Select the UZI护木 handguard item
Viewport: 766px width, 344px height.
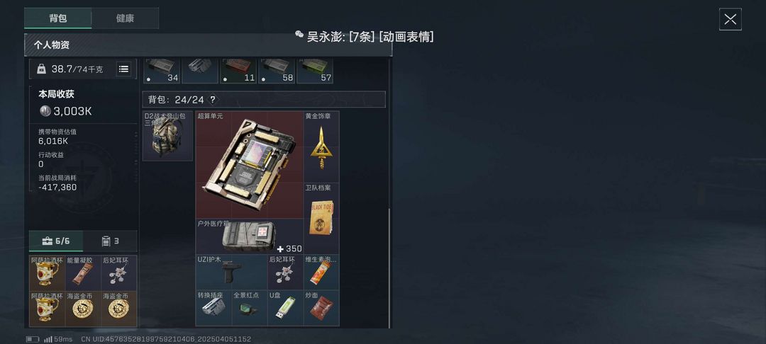[x=231, y=272]
